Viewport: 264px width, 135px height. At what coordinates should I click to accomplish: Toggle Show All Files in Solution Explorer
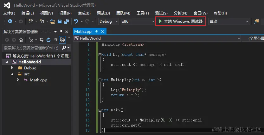click(x=62, y=40)
